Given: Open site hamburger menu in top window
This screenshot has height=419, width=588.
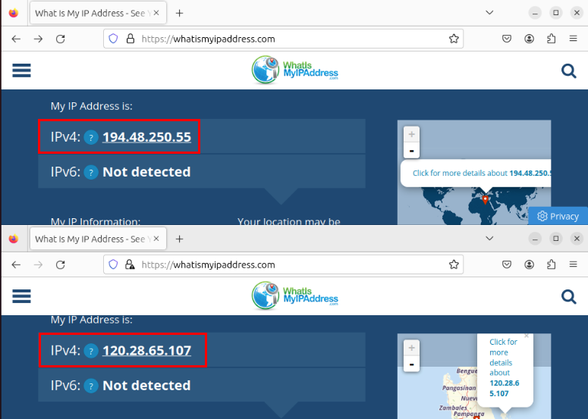Looking at the screenshot, I should click(21, 70).
